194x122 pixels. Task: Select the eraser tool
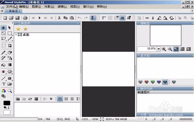click(10, 52)
